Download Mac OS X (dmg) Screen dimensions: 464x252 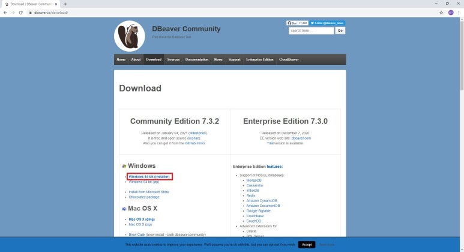coord(142,220)
